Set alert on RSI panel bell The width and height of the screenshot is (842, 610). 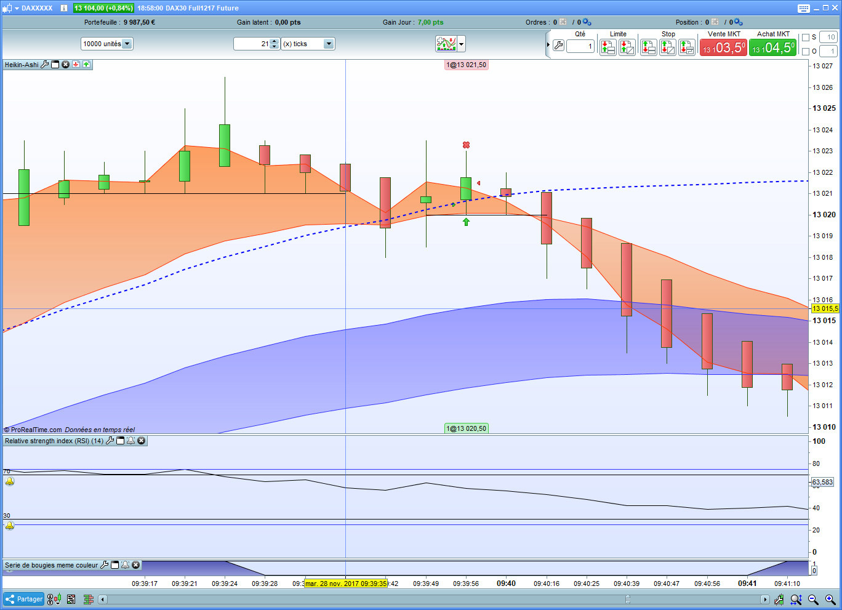click(130, 441)
